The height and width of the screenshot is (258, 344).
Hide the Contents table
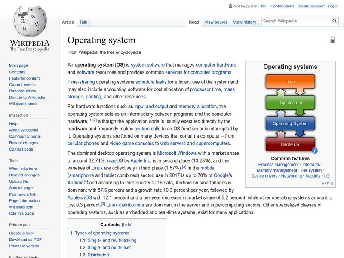click(127, 224)
